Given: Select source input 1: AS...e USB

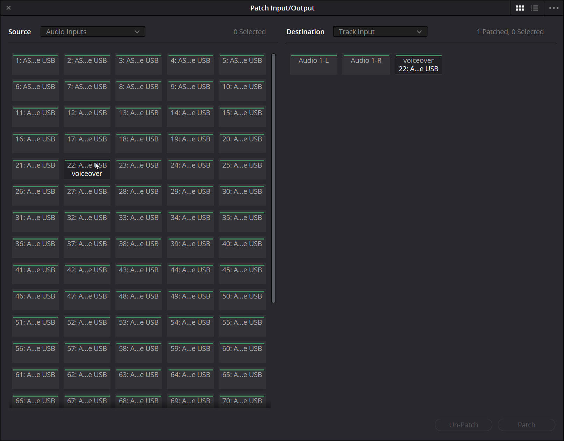Looking at the screenshot, I should click(x=35, y=64).
